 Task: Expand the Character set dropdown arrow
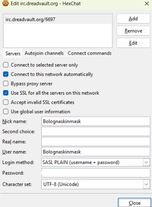pyautogui.click(x=146, y=184)
